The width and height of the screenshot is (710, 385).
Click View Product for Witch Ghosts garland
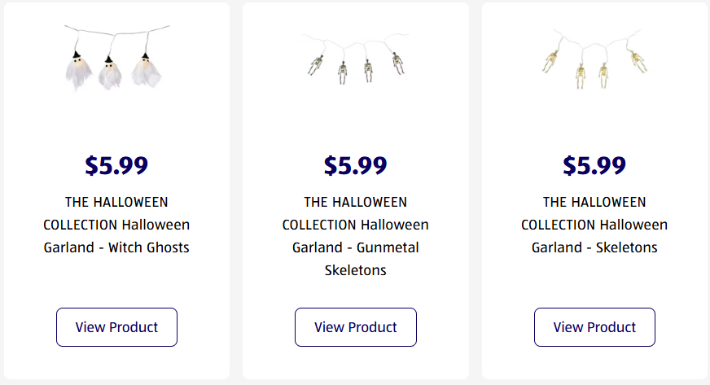116,327
